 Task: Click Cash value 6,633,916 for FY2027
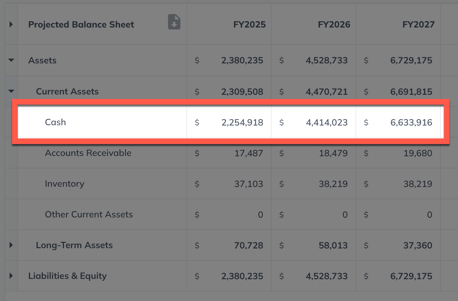coord(411,123)
